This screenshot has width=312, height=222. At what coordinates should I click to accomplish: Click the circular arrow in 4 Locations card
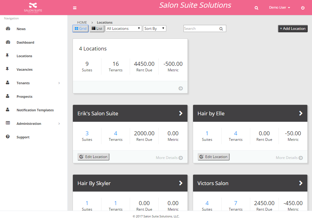(181, 88)
